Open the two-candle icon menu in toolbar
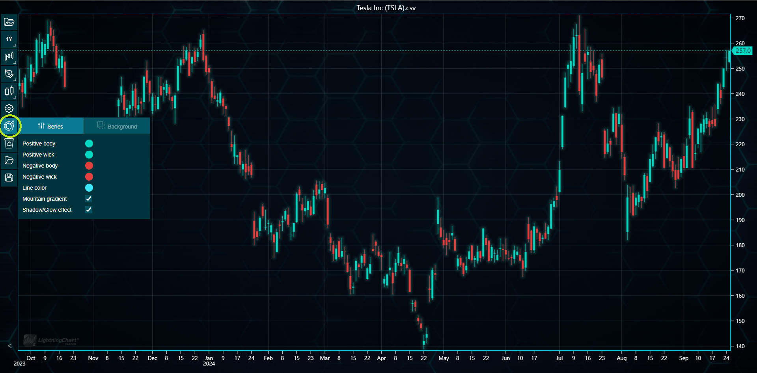This screenshot has height=373, width=757. [9, 91]
